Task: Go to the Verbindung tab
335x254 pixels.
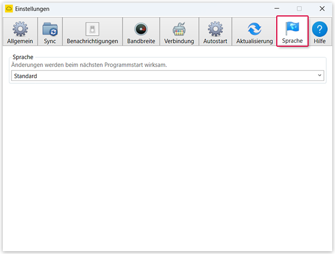Action: 179,32
